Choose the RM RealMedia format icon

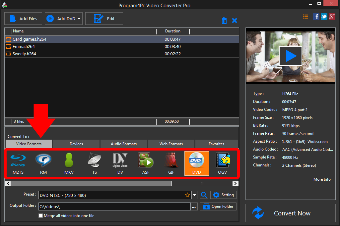[x=43, y=163]
